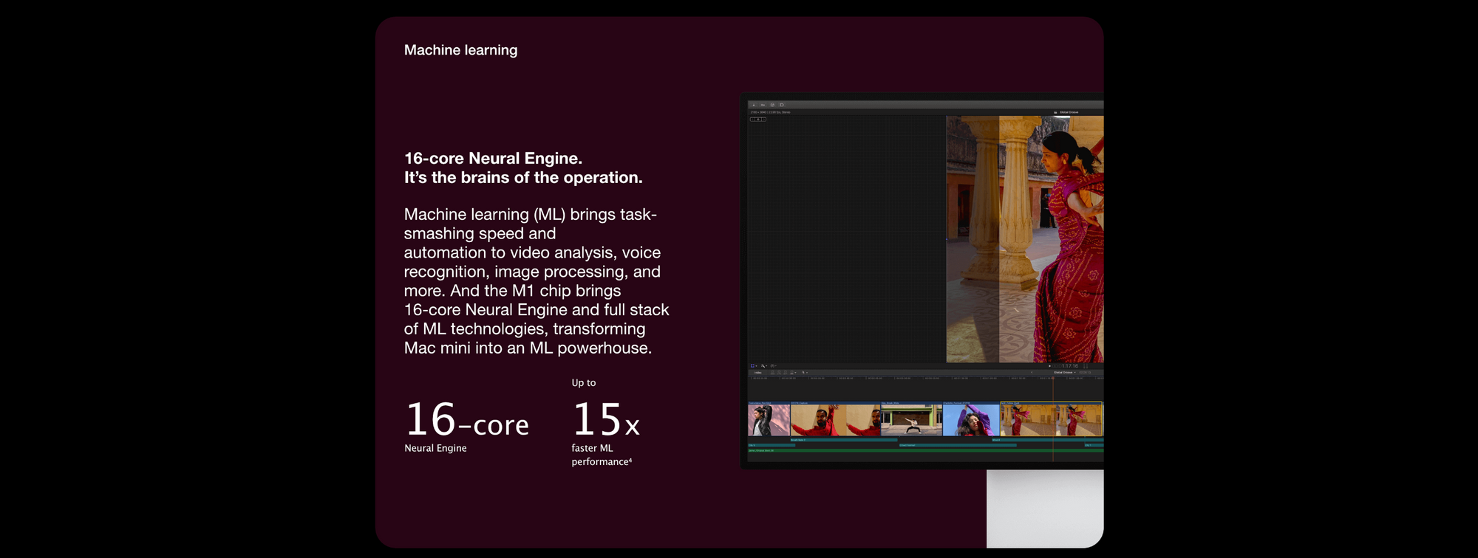Click the keyword editor key icon
The height and width of the screenshot is (558, 1478).
tap(763, 105)
